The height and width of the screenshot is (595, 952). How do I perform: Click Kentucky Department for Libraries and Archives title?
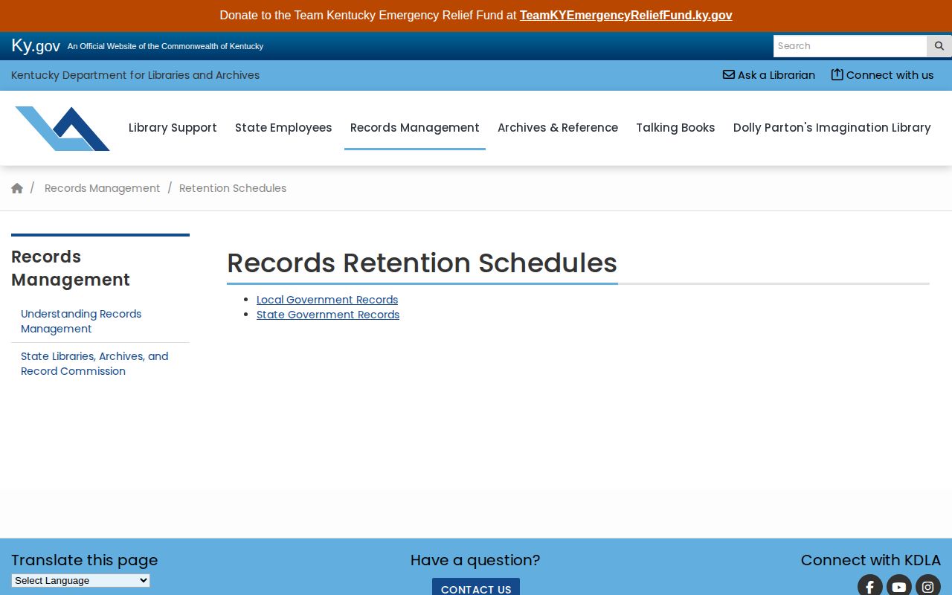pos(135,75)
